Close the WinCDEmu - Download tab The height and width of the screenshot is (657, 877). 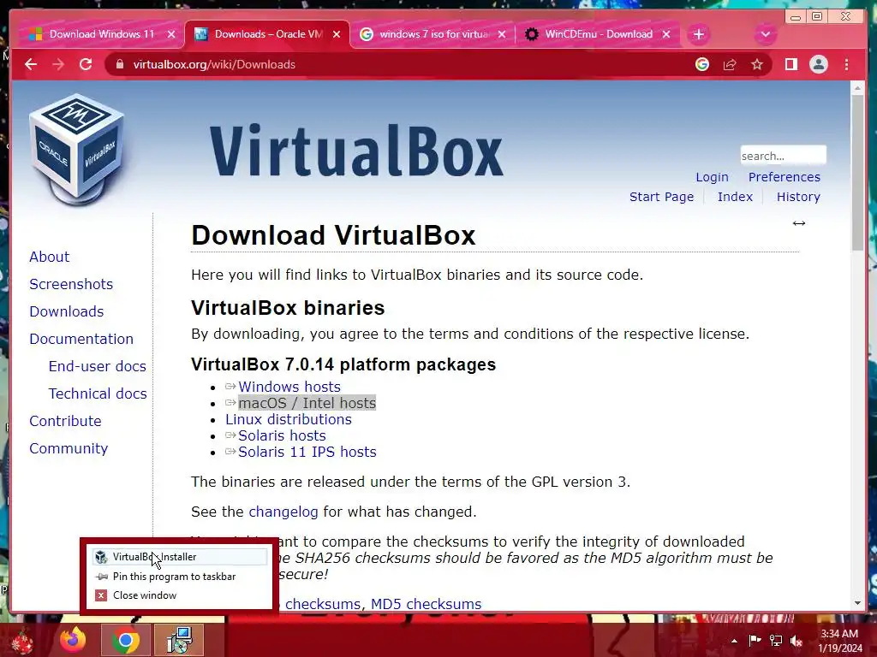tap(666, 34)
